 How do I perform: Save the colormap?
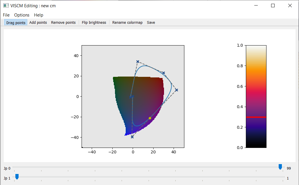click(151, 23)
